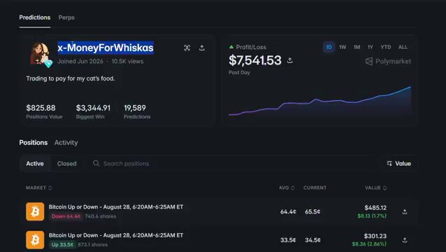Image resolution: width=446 pixels, height=252 pixels.
Task: Click the CURRENT column header
Action: click(x=315, y=188)
